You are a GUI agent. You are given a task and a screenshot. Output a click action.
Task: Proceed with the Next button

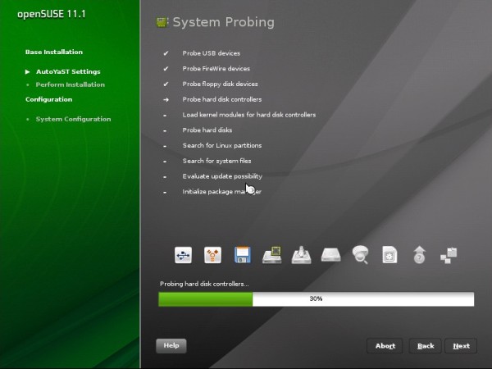click(461, 346)
